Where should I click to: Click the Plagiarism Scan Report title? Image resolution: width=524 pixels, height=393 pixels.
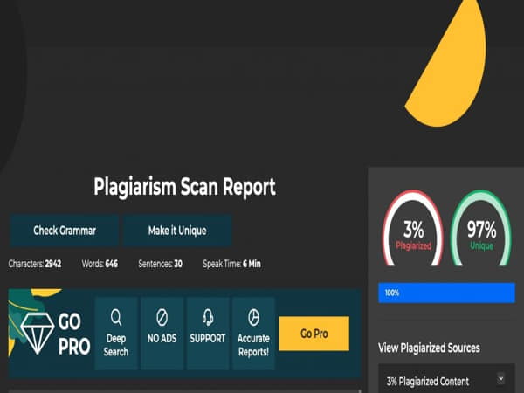tap(184, 187)
